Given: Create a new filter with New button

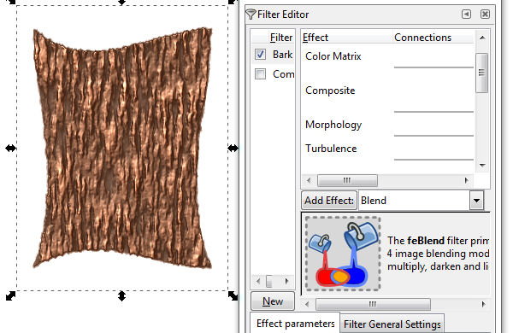Looking at the screenshot, I should pos(273,301).
